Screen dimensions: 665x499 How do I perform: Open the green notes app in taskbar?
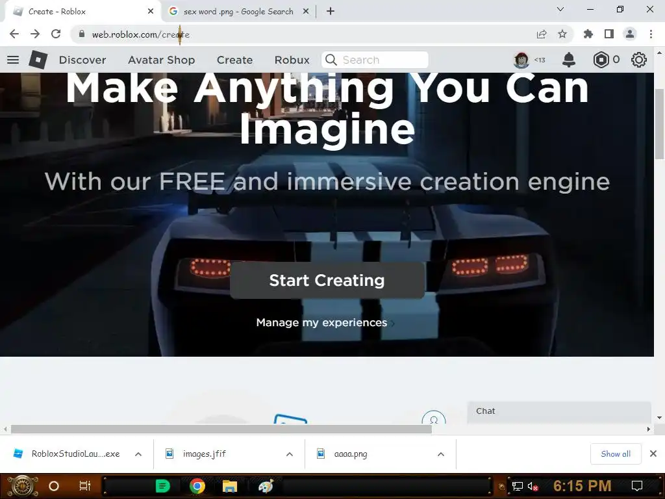tap(162, 486)
